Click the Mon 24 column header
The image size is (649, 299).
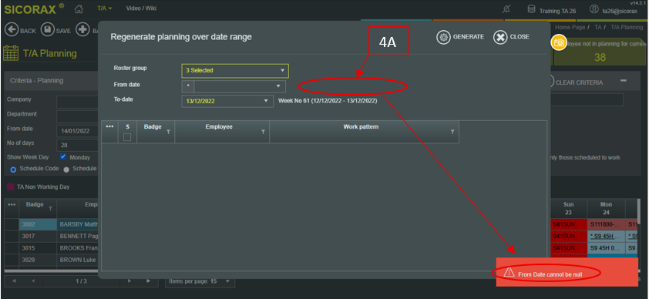coord(606,208)
